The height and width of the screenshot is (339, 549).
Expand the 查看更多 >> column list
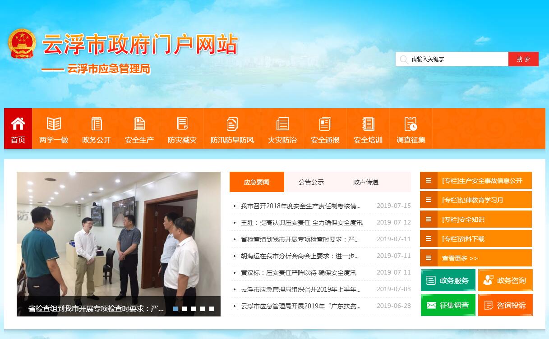[475, 258]
